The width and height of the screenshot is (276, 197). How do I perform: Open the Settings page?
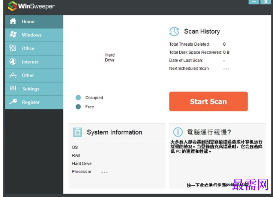[34, 89]
